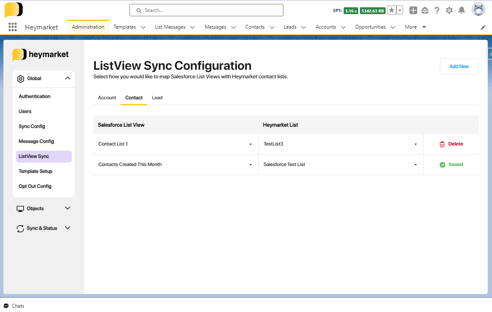Open the Accounts nav tab
Image resolution: width=492 pixels, height=312 pixels.
(326, 27)
